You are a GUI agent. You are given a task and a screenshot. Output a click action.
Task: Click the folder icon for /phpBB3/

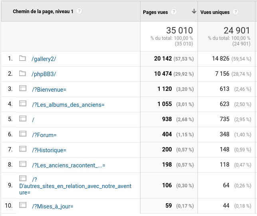(22, 74)
